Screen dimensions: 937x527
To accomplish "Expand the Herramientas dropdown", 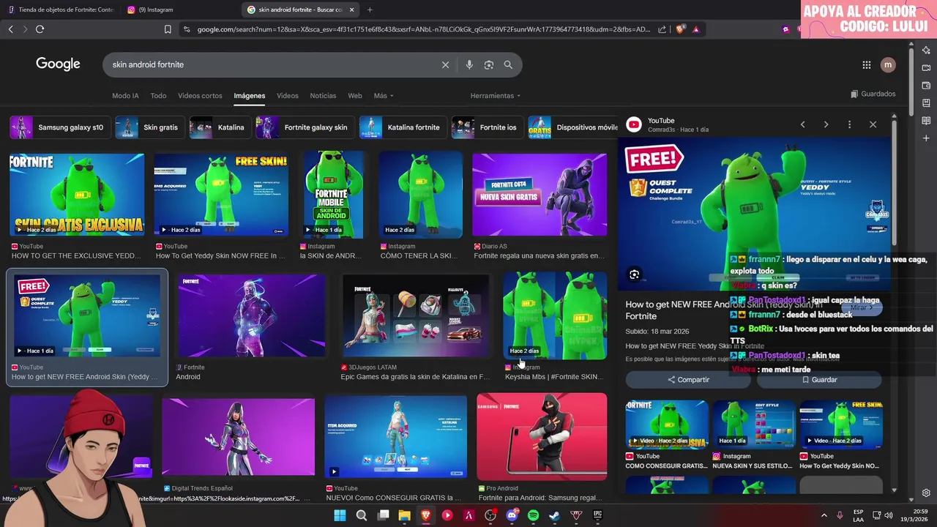I will pyautogui.click(x=496, y=96).
